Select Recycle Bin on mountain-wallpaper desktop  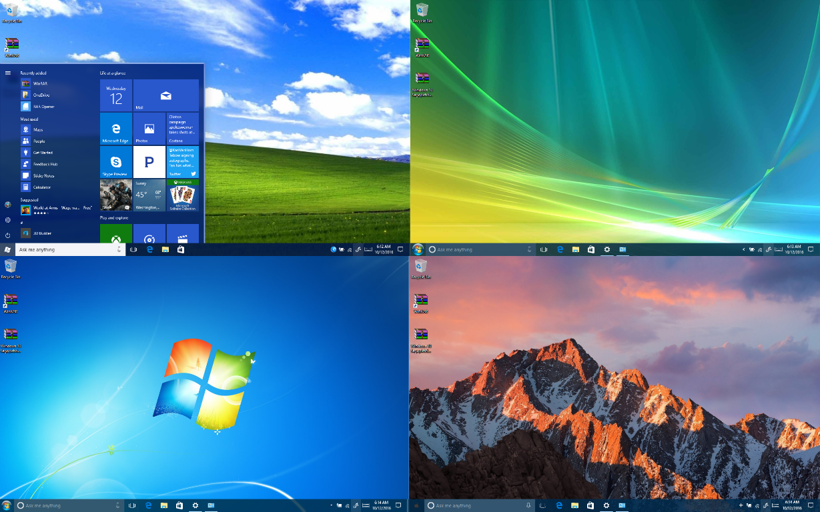click(x=420, y=268)
